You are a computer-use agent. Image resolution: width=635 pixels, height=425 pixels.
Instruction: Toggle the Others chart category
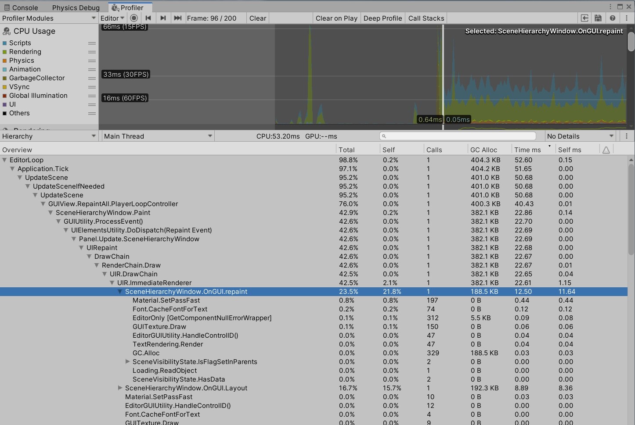click(4, 113)
